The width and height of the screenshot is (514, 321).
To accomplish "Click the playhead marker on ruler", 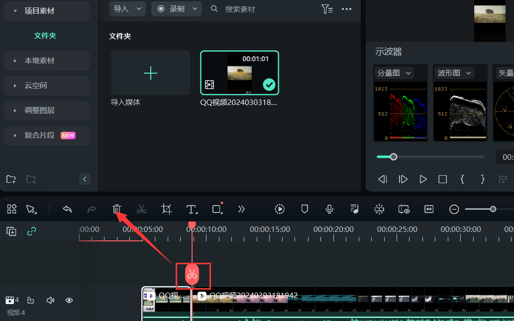I will (x=192, y=225).
